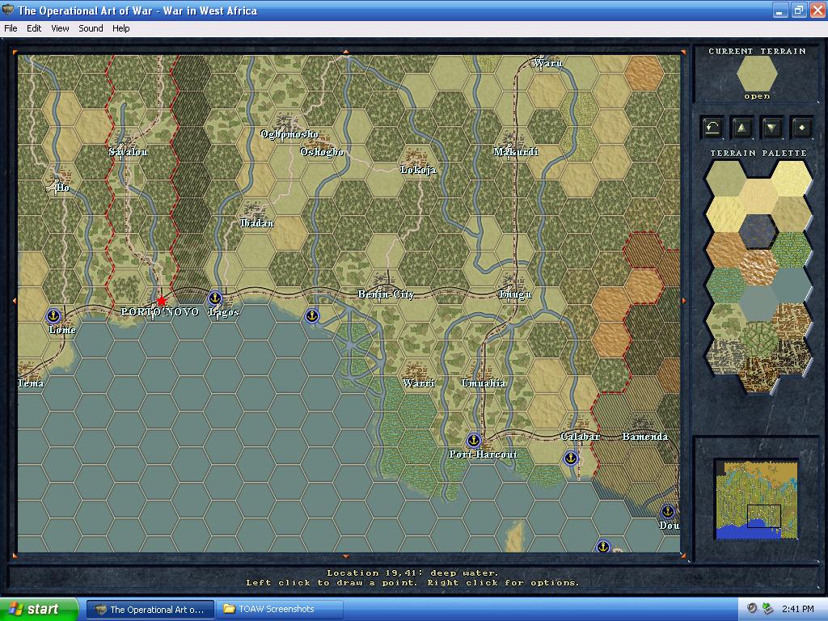The image size is (828, 621).
Task: Click the Enugu city label
Action: coord(515,294)
